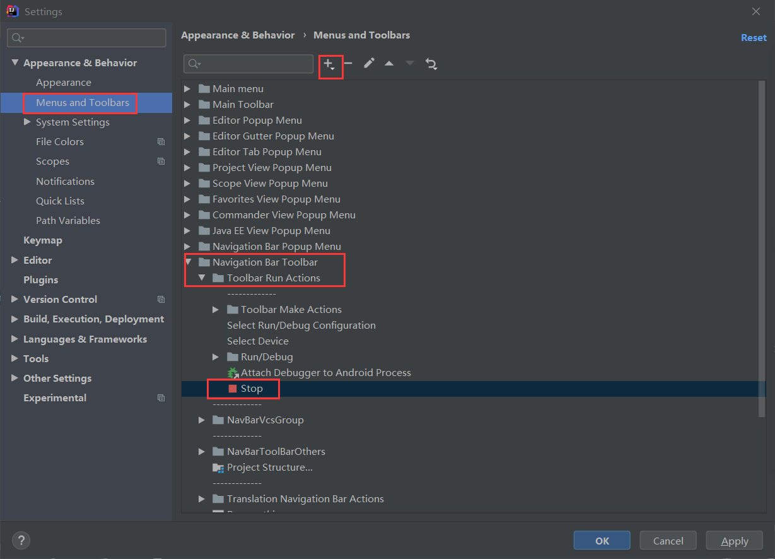Click the Help question mark button
Viewport: 775px width, 559px height.
21,540
